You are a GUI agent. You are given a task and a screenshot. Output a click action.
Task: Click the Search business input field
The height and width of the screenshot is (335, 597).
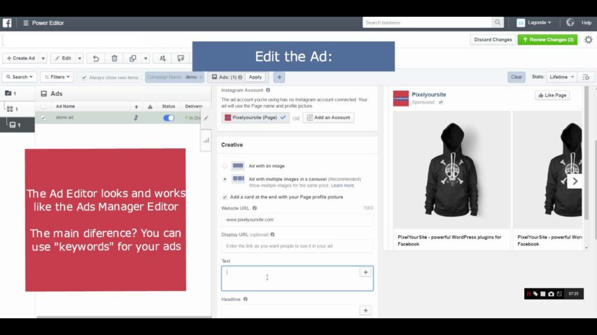coord(427,23)
